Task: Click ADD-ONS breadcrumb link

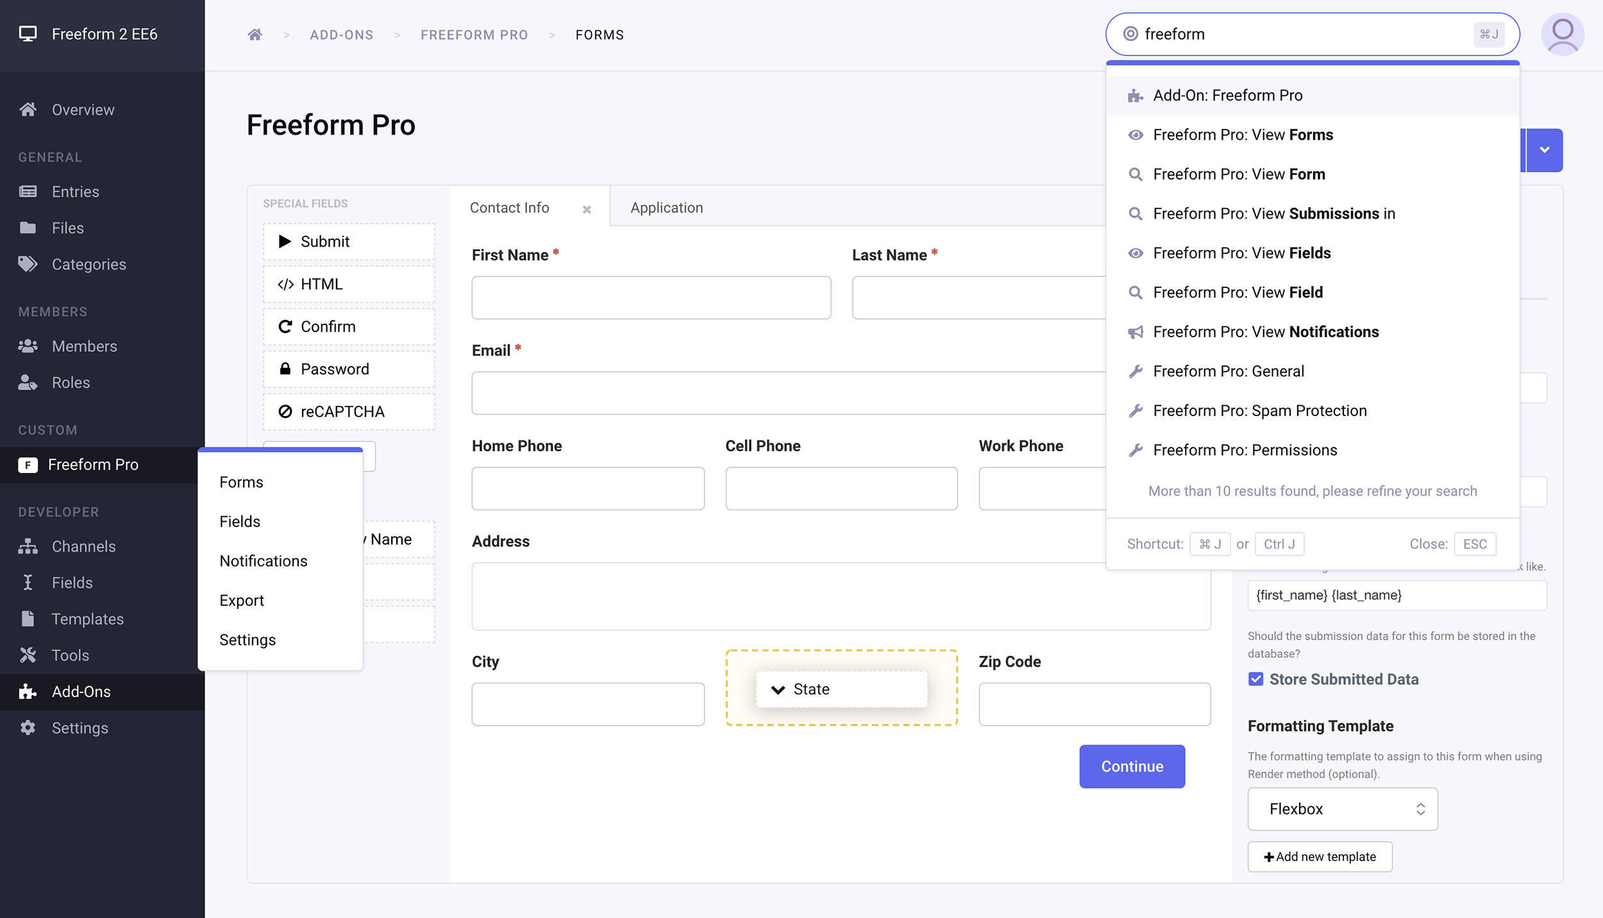Action: coord(342,35)
